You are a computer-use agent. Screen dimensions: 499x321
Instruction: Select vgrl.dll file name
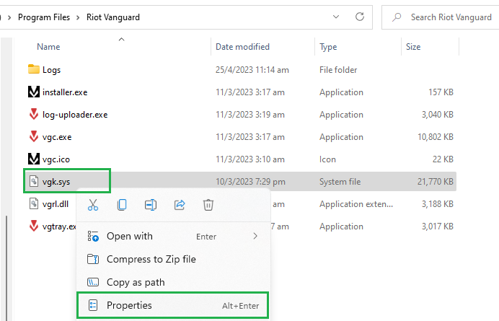click(x=56, y=204)
